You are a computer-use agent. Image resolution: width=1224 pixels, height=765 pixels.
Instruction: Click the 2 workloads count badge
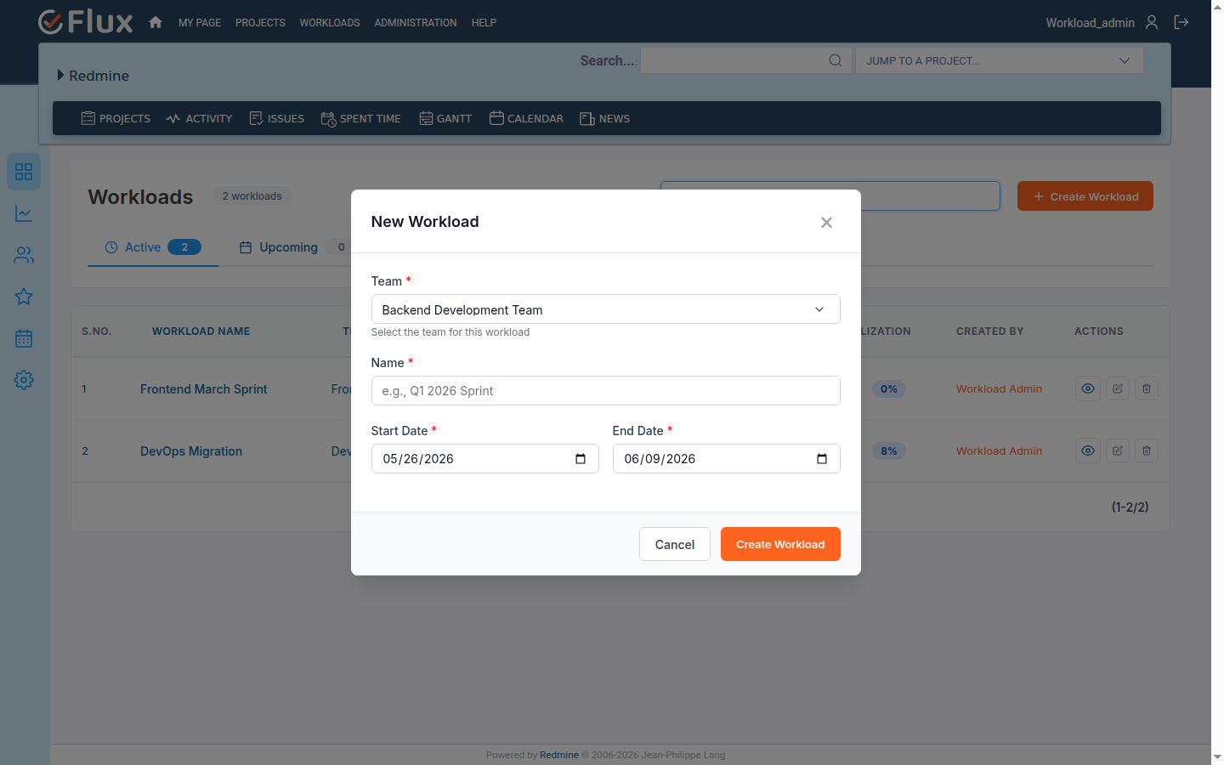point(252,196)
